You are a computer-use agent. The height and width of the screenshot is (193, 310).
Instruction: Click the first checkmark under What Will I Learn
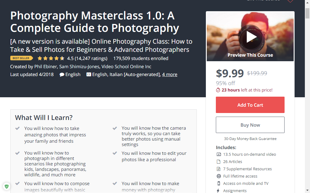point(17,128)
